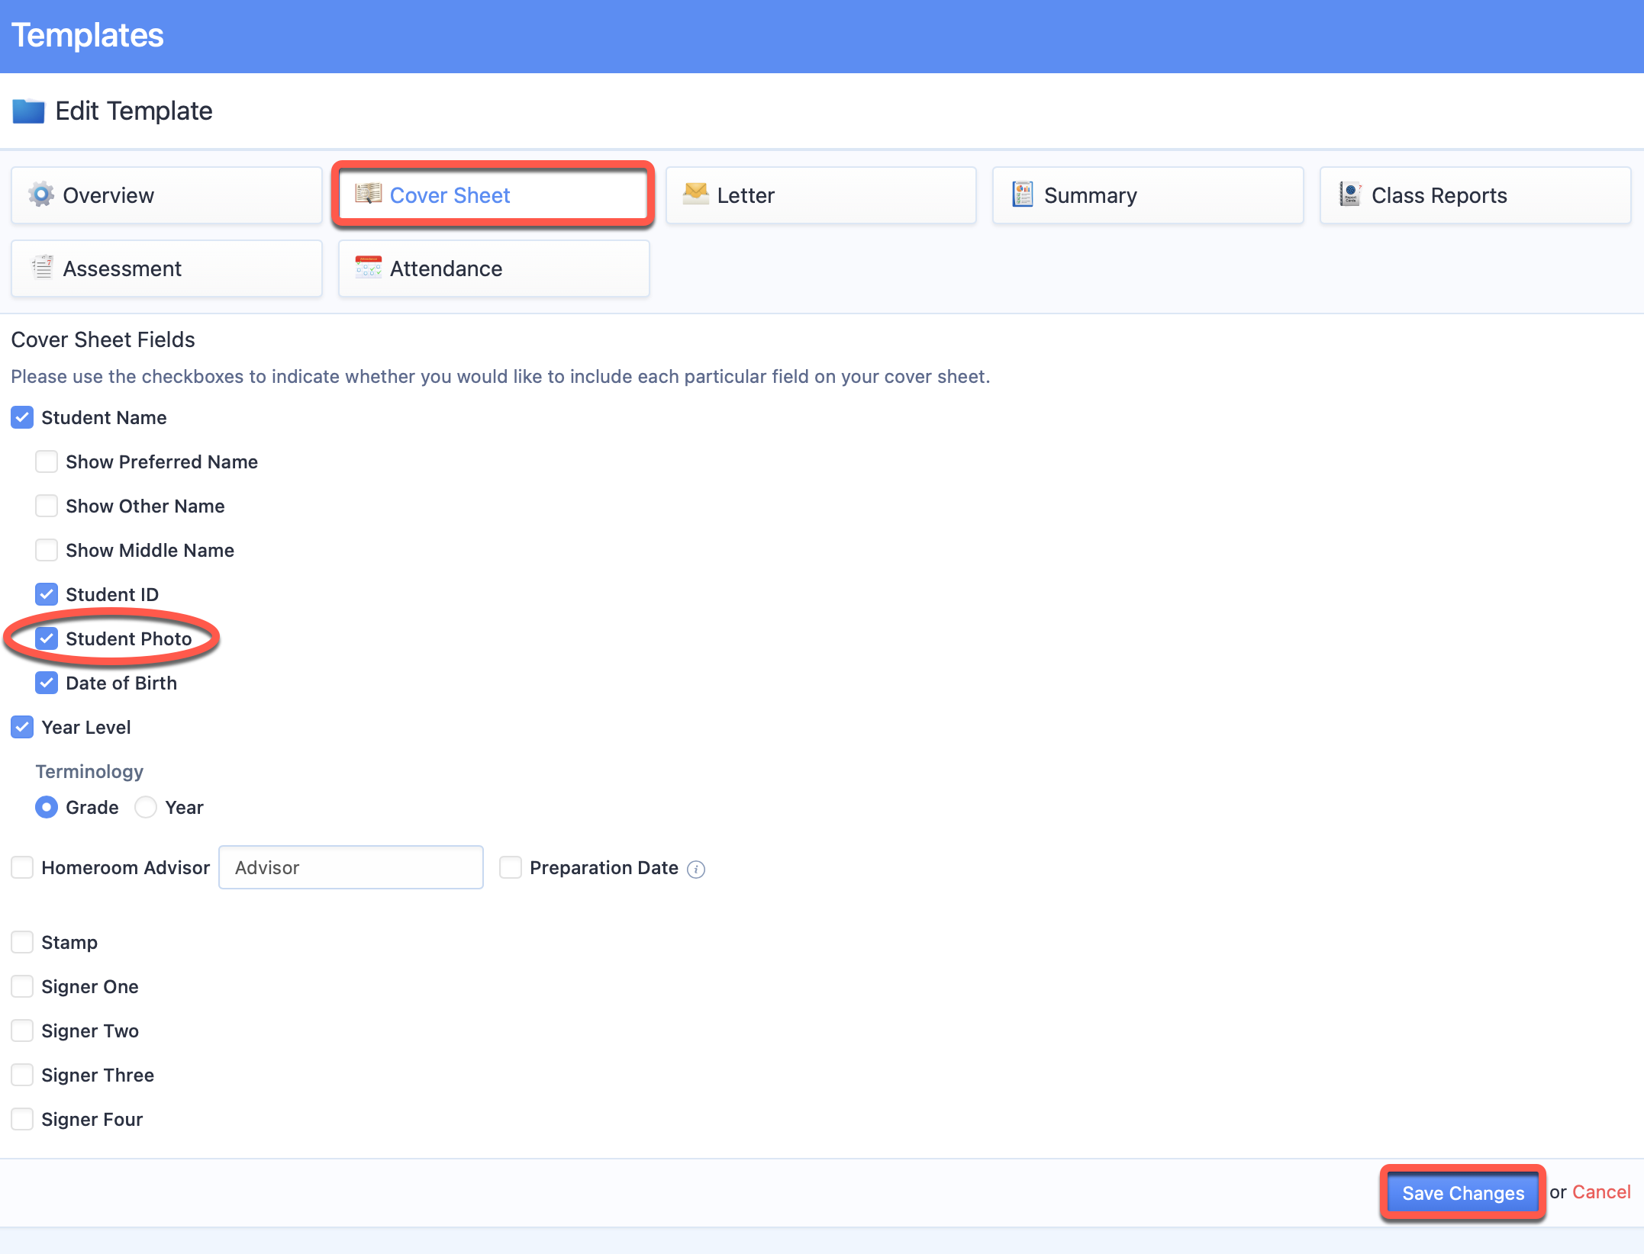Enable Show Preferred Name checkbox

(x=47, y=461)
